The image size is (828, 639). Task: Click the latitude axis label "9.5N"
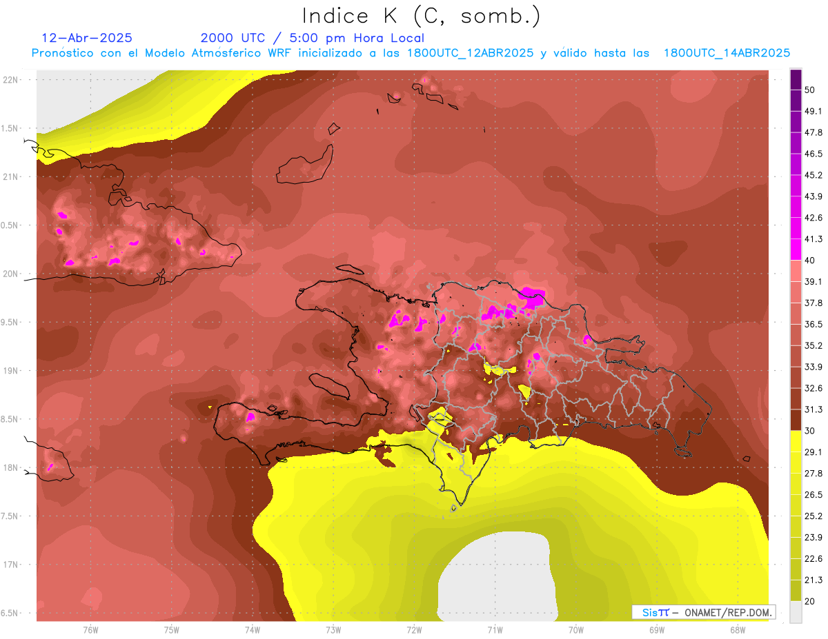10,322
